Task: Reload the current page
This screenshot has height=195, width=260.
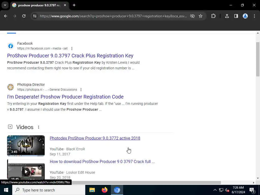Action: 24,16
